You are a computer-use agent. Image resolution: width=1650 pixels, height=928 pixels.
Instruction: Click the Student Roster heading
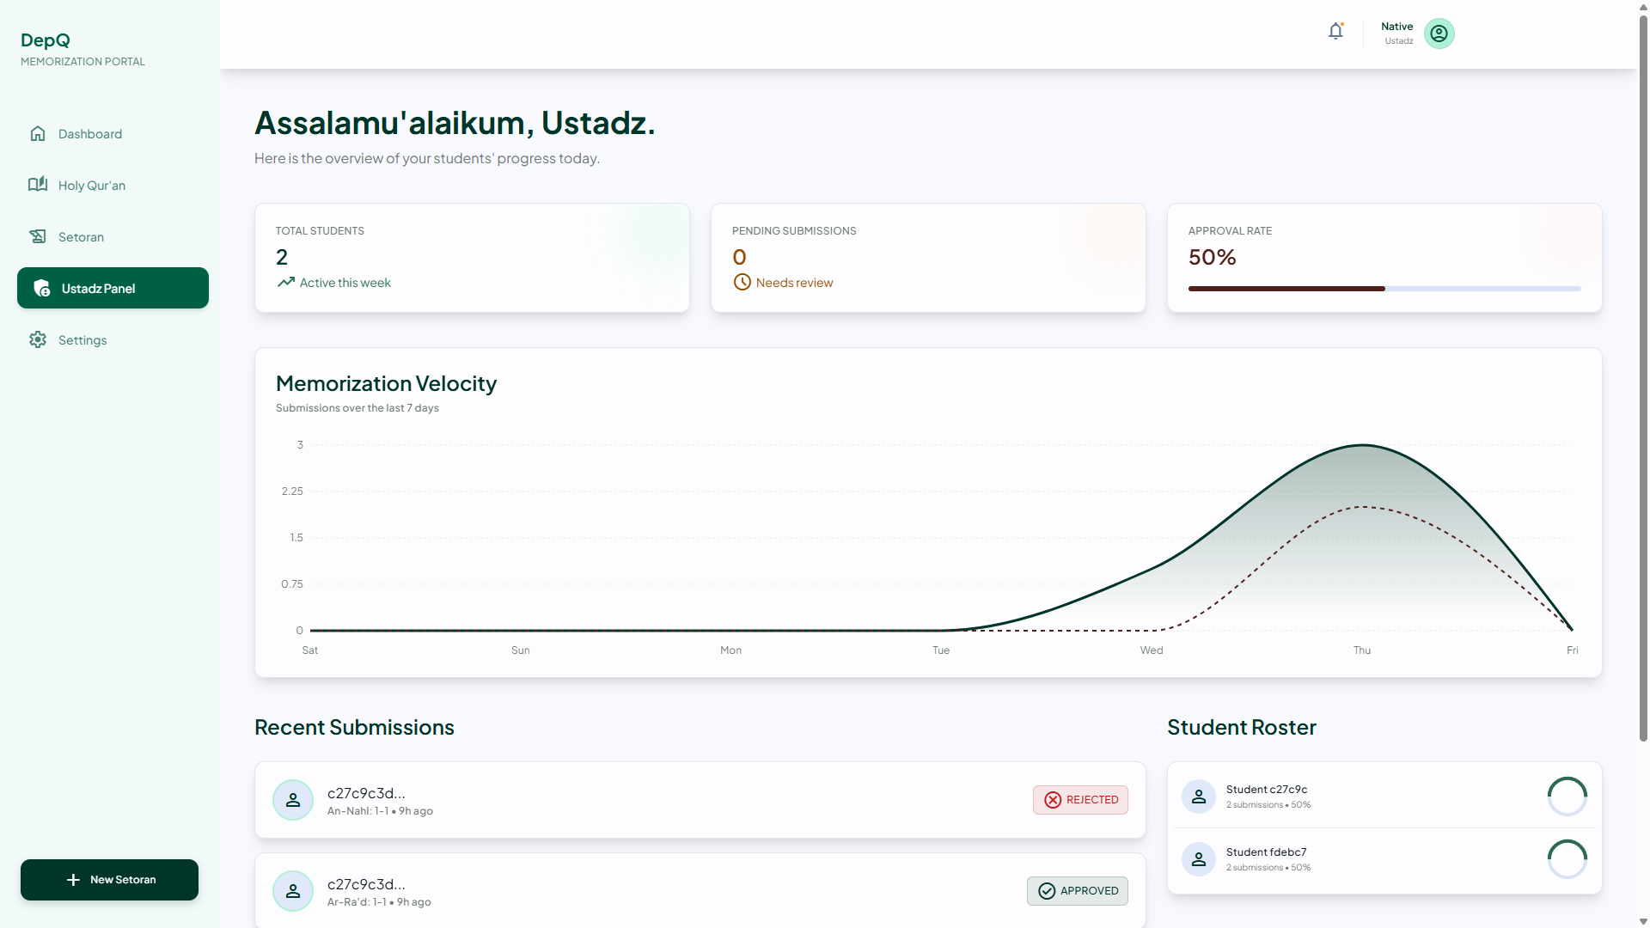pyautogui.click(x=1242, y=727)
